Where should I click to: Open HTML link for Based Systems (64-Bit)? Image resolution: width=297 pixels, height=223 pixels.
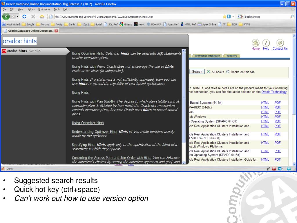[265, 102]
